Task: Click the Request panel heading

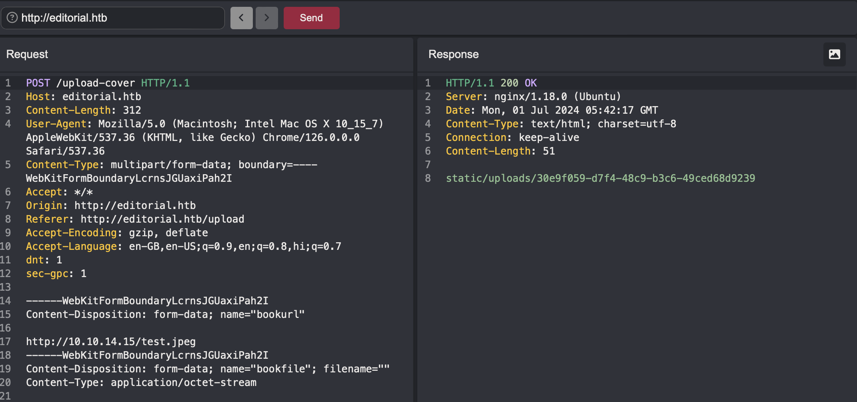Action: pyautogui.click(x=27, y=54)
